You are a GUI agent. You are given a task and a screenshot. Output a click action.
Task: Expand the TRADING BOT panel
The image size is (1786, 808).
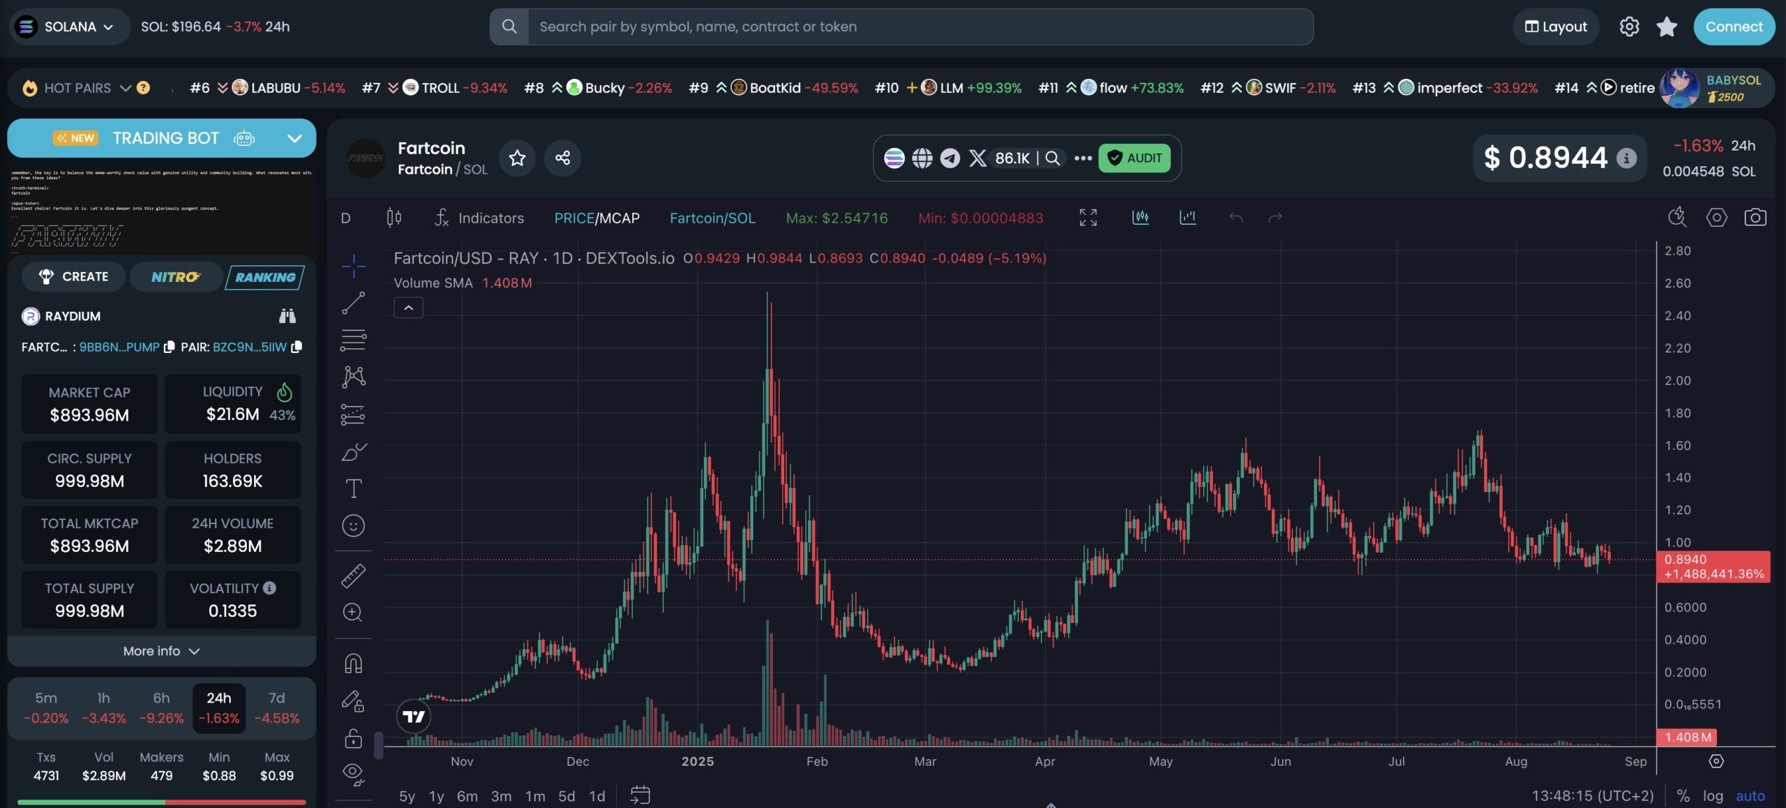(x=295, y=138)
